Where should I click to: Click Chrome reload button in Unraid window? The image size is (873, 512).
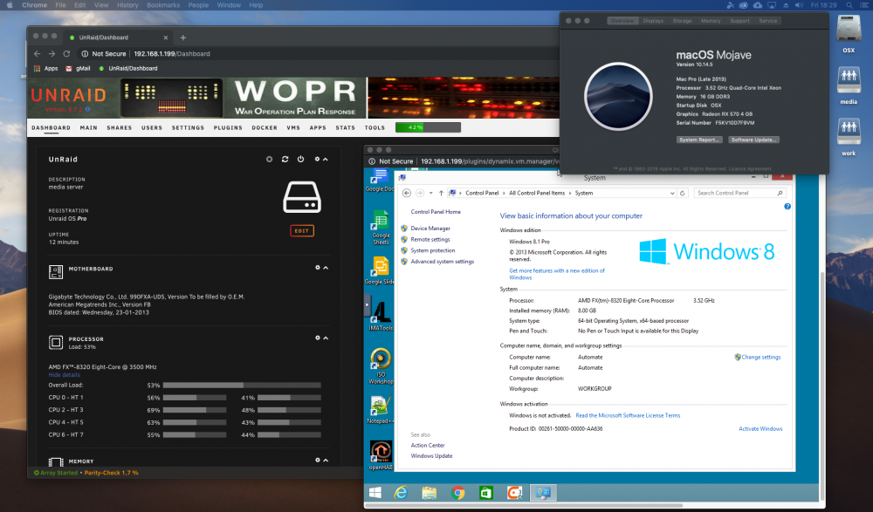[66, 54]
